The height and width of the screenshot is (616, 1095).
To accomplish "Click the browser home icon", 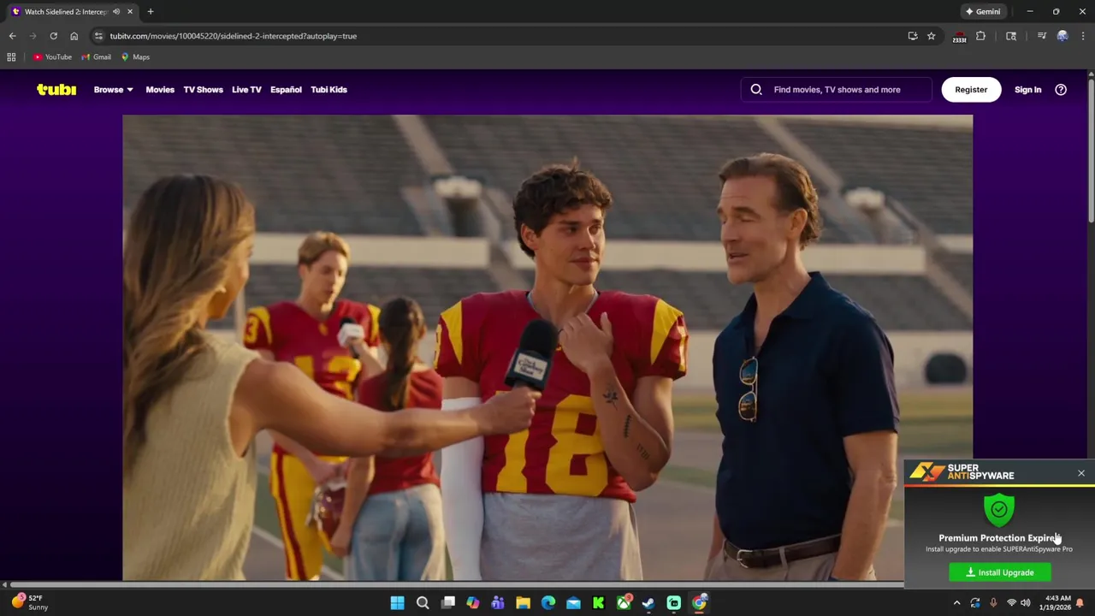I will click(74, 36).
